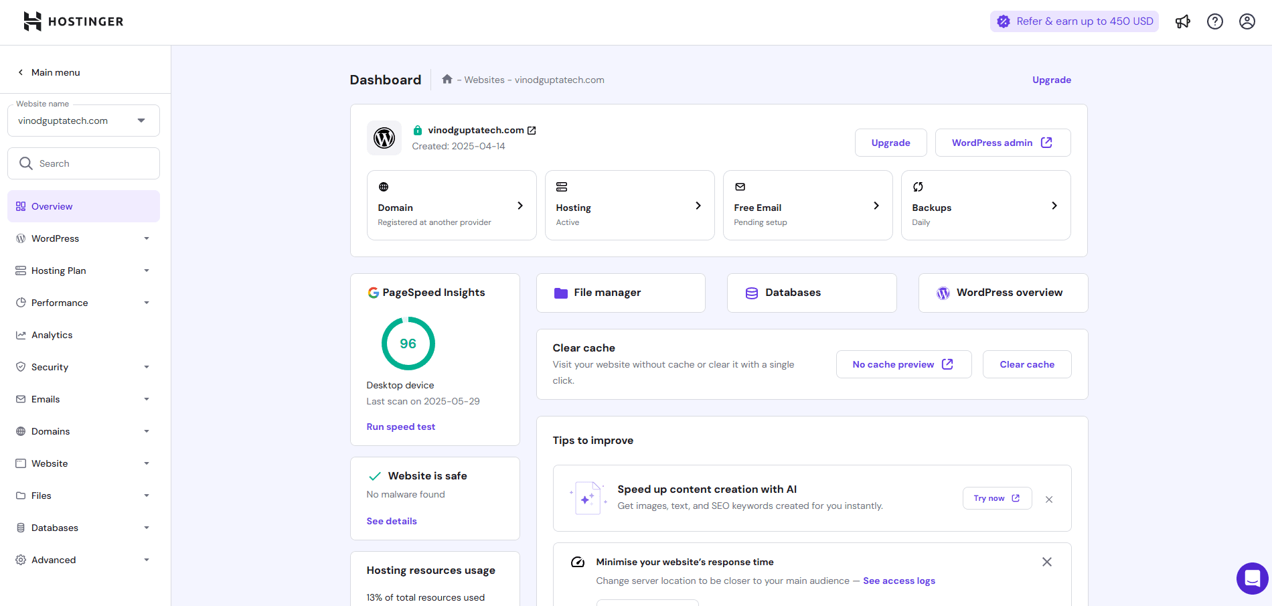Open site in new tab via external-link icon
Image resolution: width=1272 pixels, height=606 pixels.
pos(532,131)
